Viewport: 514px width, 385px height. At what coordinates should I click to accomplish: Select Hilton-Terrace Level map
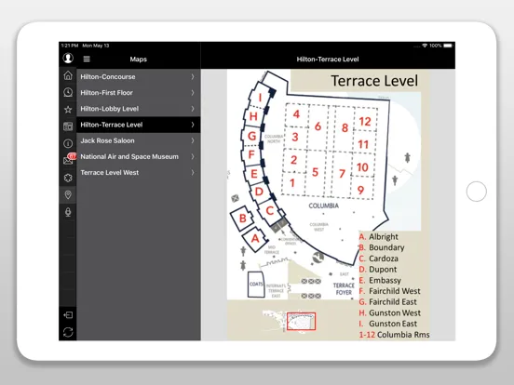coord(139,125)
